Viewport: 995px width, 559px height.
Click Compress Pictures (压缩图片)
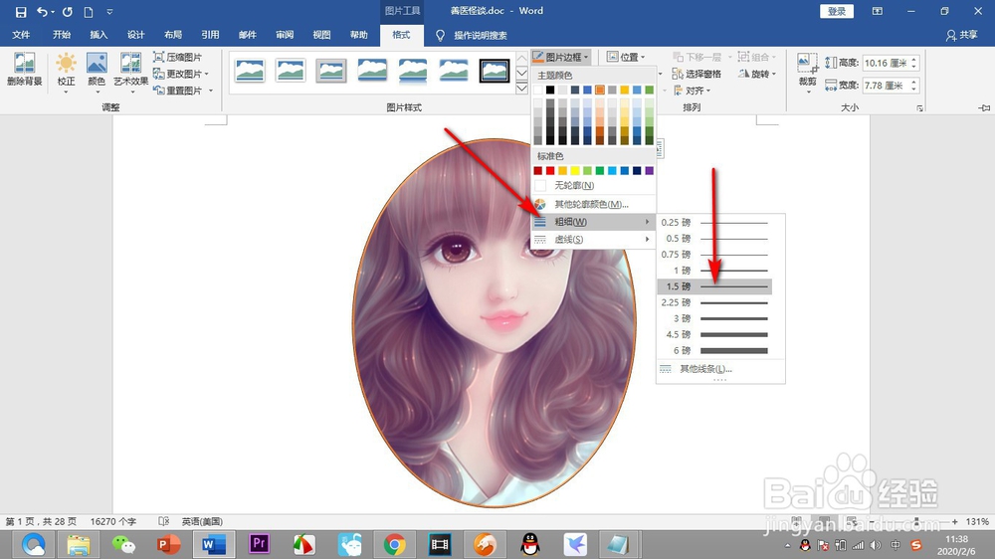pyautogui.click(x=178, y=57)
